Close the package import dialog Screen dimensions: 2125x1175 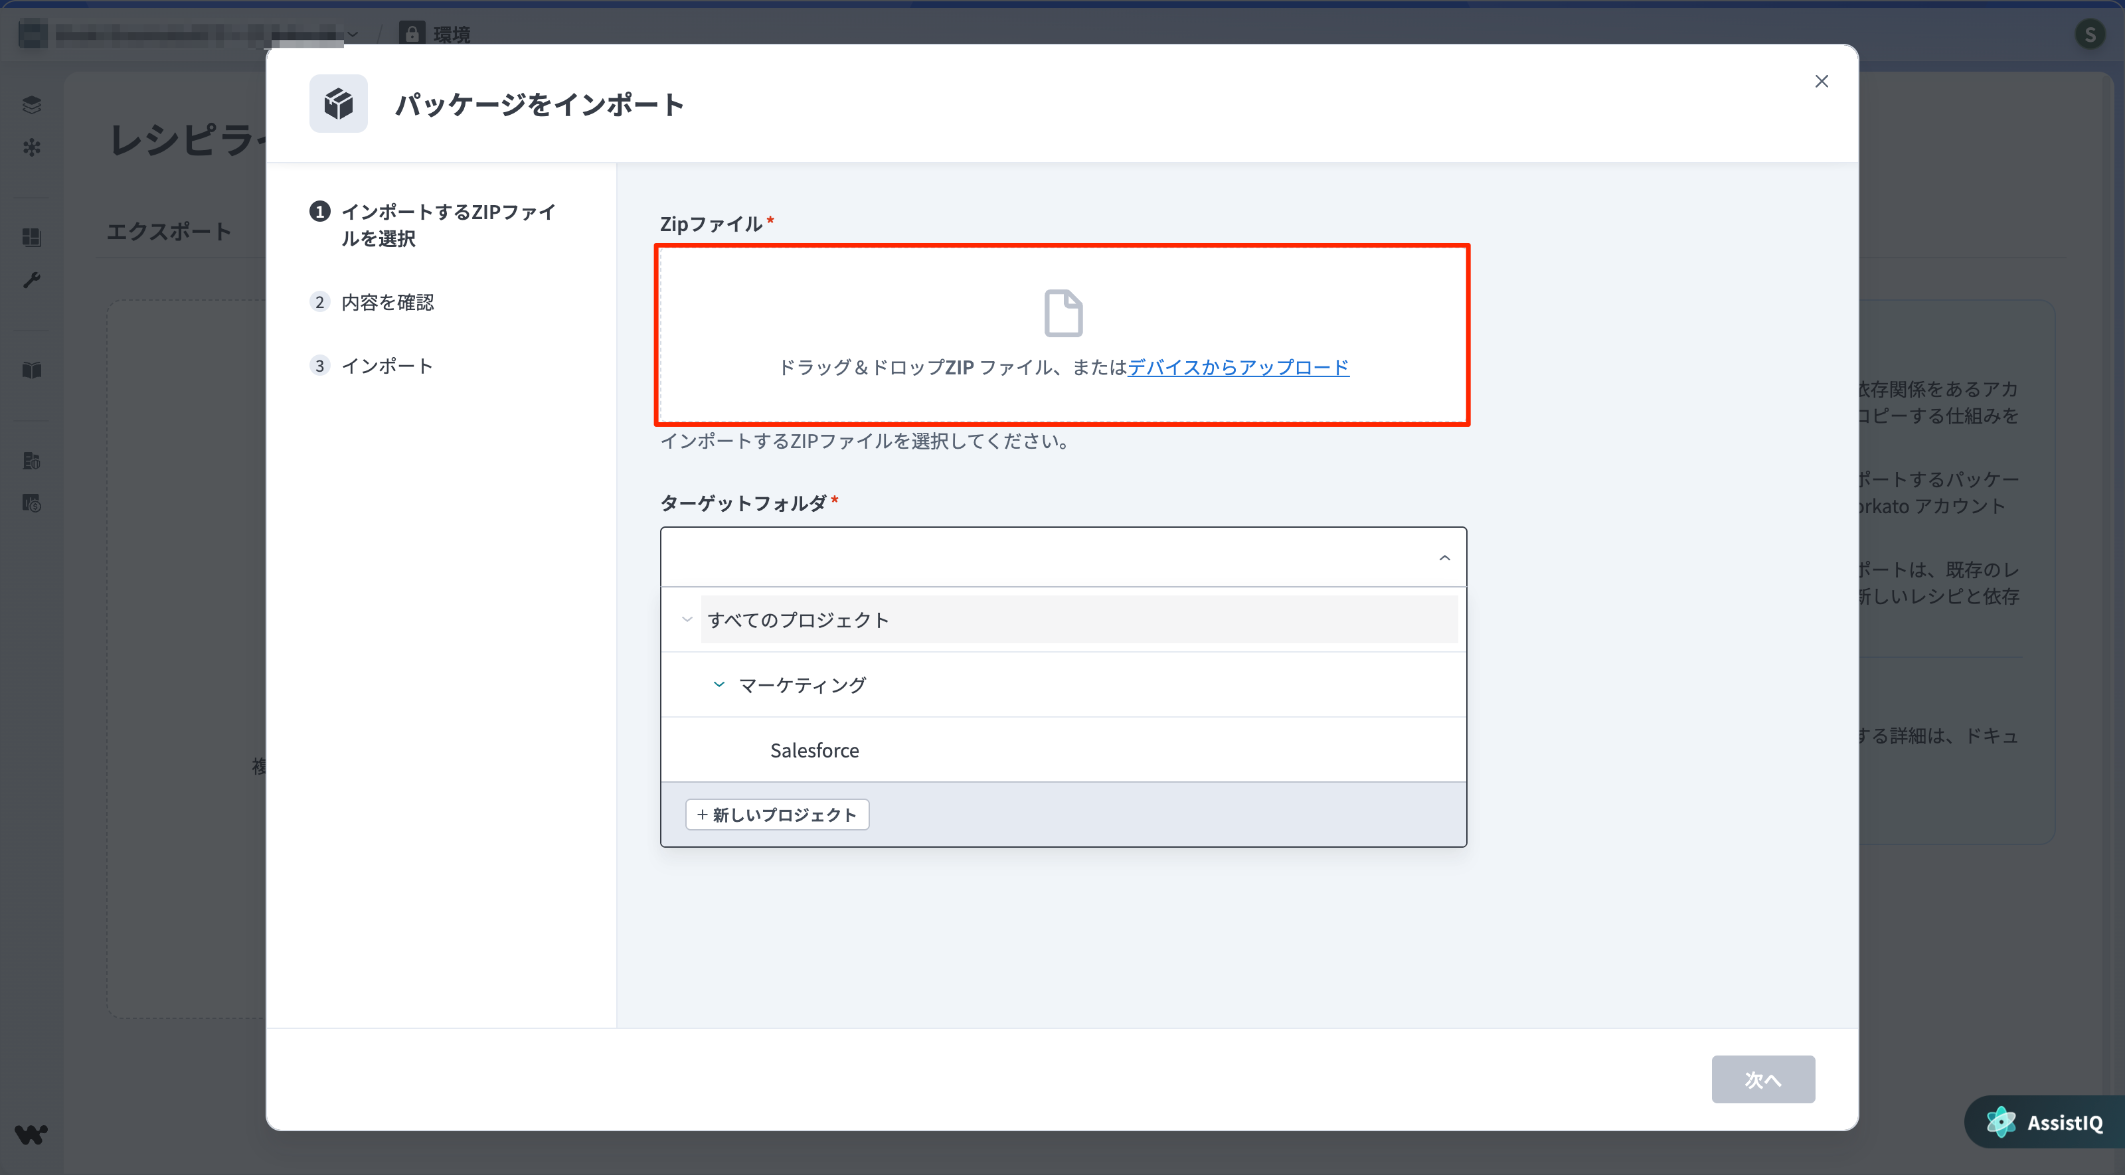click(1822, 81)
